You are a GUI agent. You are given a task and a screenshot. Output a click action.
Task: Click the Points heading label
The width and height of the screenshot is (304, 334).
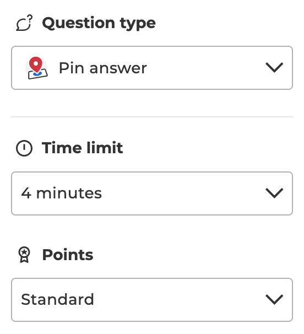tap(68, 255)
